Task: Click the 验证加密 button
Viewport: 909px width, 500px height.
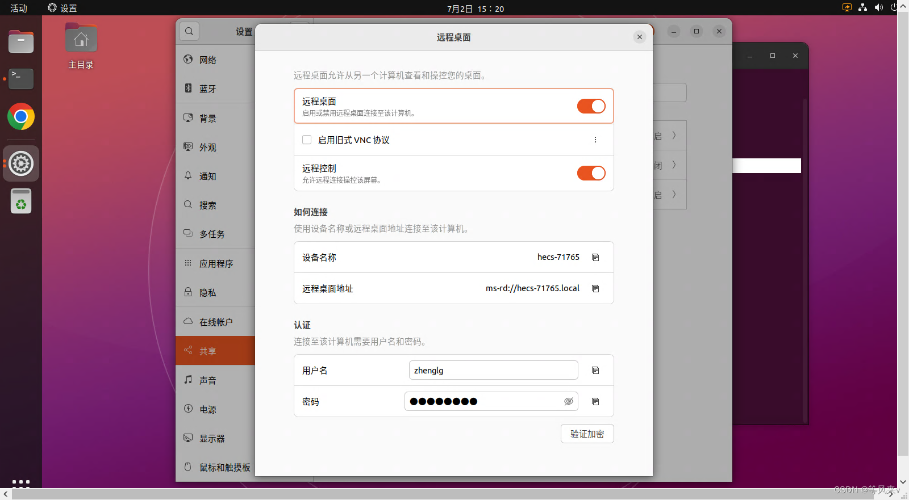Action: point(587,434)
